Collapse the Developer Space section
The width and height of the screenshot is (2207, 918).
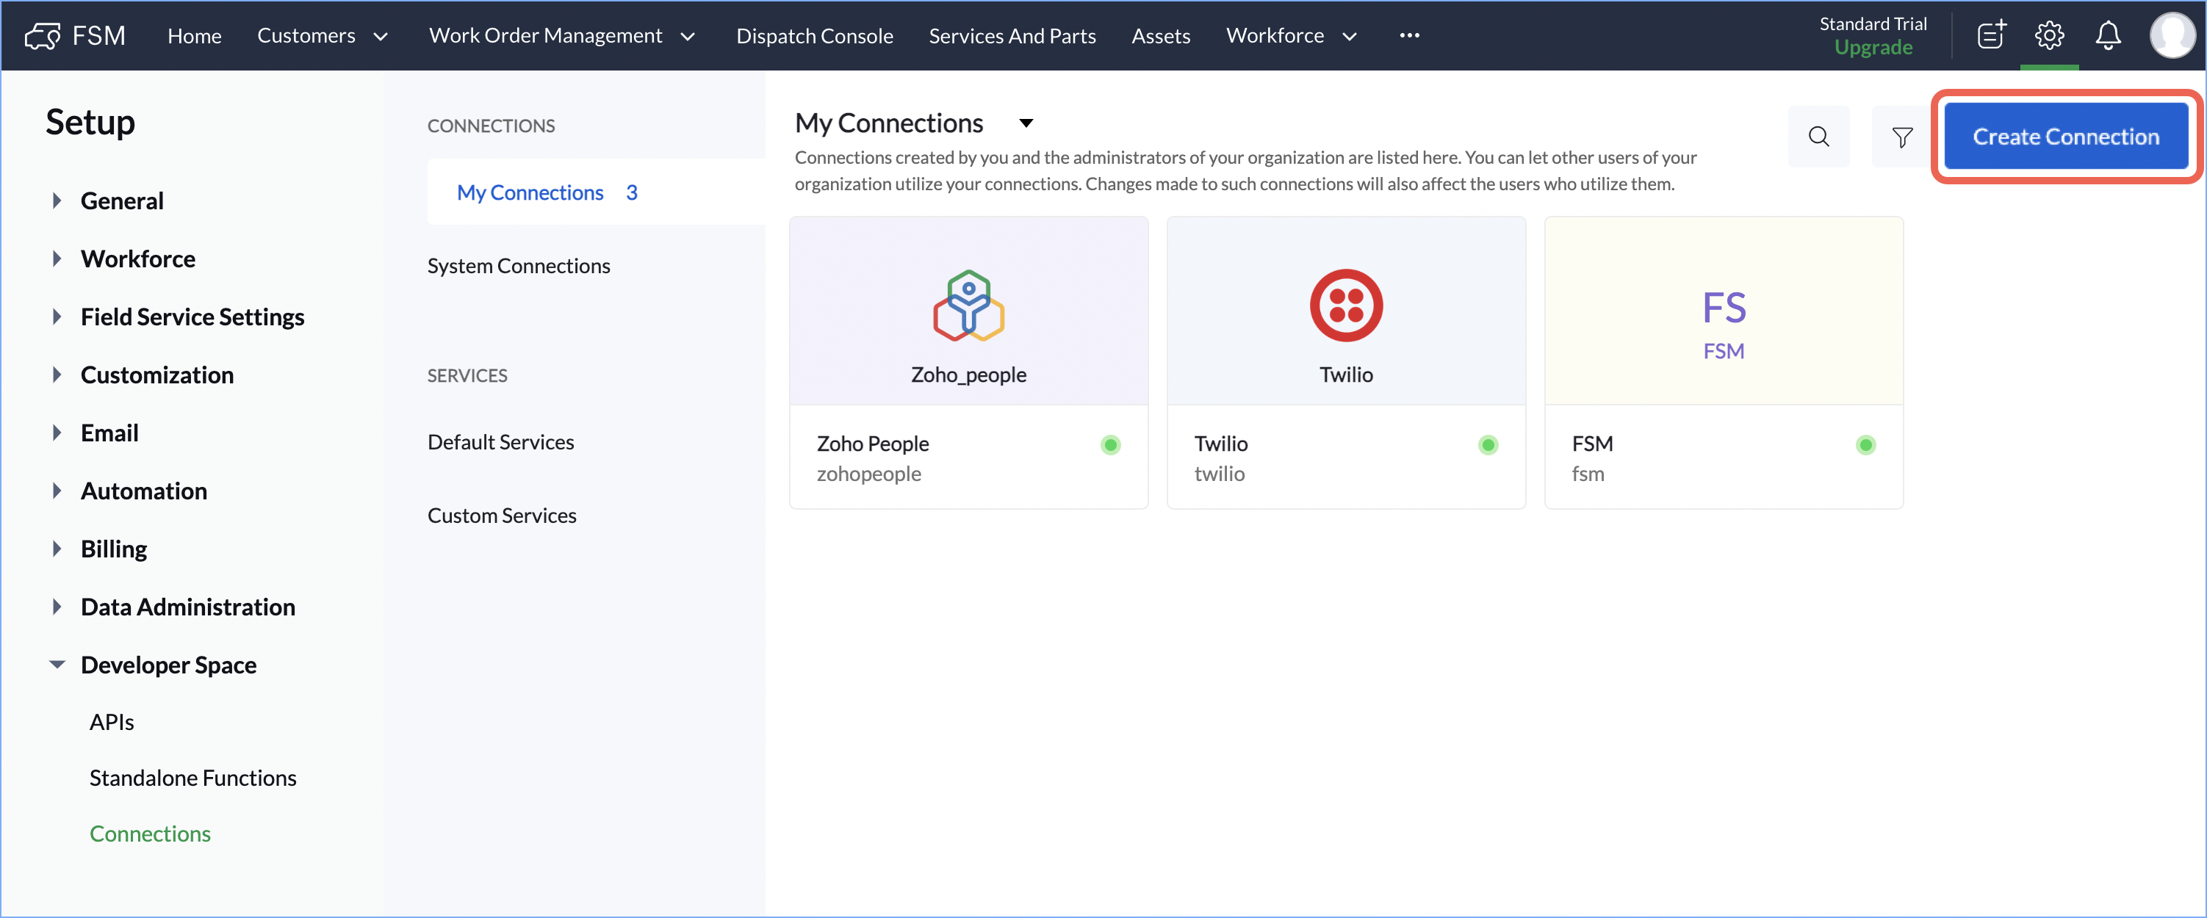point(57,665)
